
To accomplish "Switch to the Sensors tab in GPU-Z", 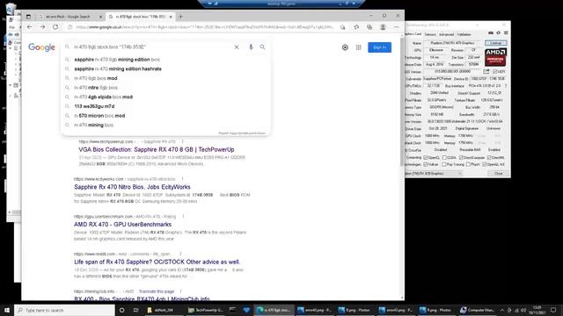I will tap(430, 34).
